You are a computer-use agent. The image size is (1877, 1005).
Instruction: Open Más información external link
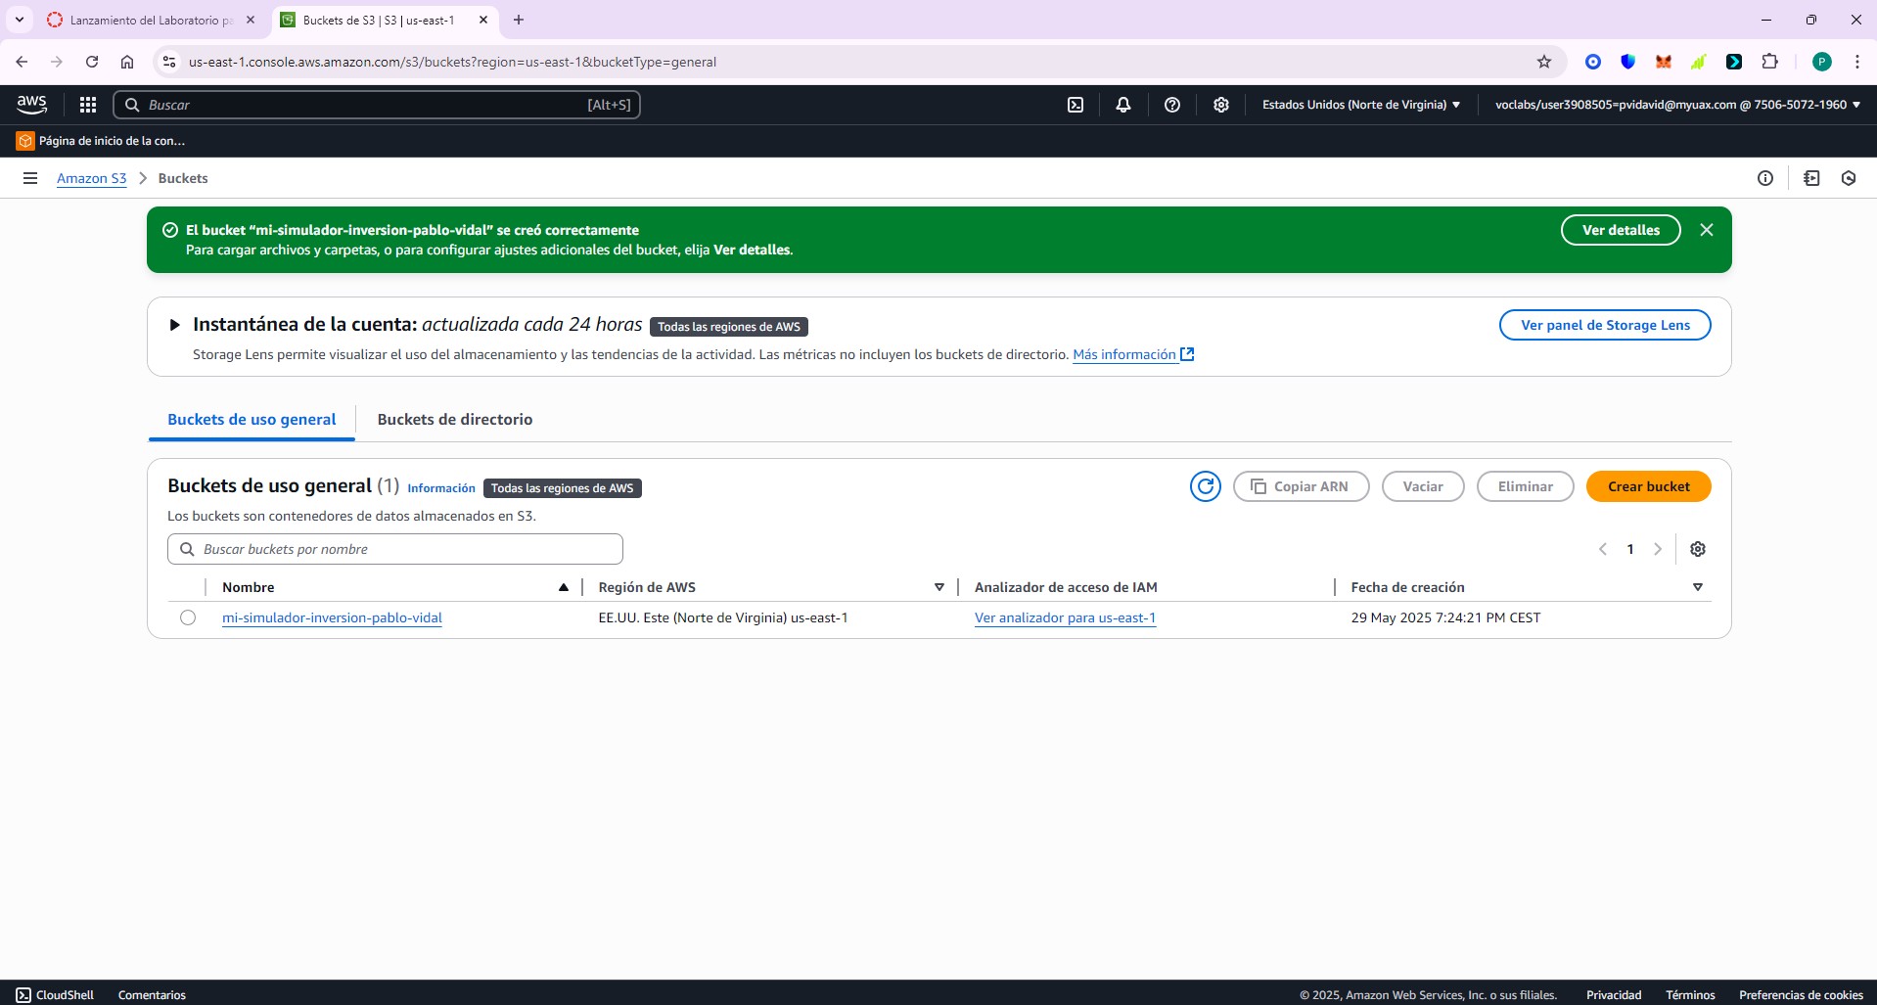1133,354
